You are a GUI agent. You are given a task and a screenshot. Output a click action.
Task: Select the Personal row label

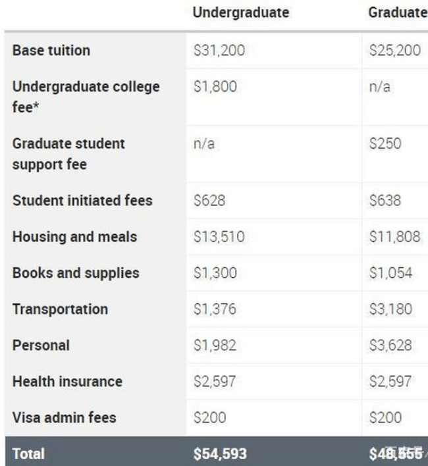41,346
